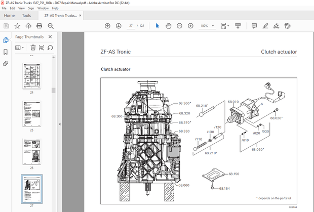Screen dimensions: 314x212
Task: Select page 24 thumbnail
Action: (31, 76)
